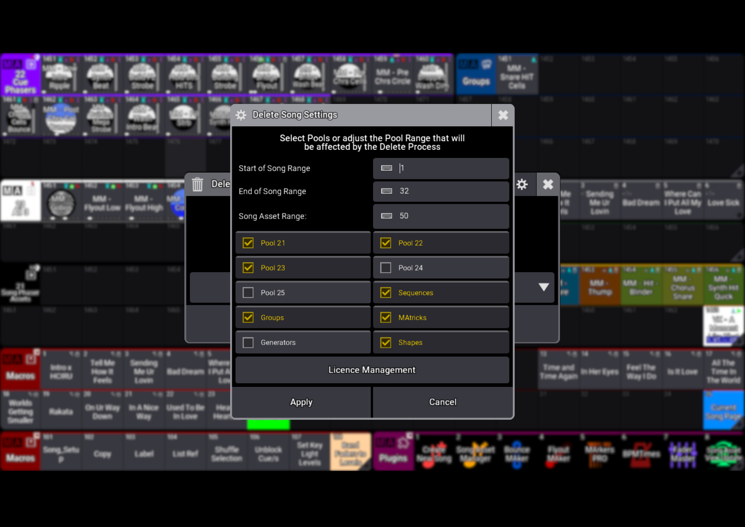Open the Bounce Maker plugin icon

click(x=517, y=452)
